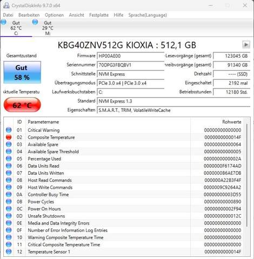This screenshot has height=259, width=254.
Task: Select the Percentage Used row name
Action: click(x=44, y=159)
